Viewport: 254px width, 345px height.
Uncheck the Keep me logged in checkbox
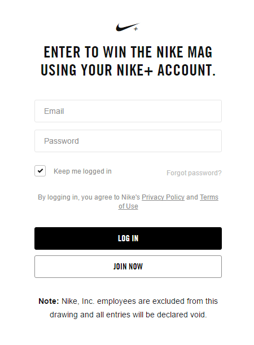(x=40, y=171)
